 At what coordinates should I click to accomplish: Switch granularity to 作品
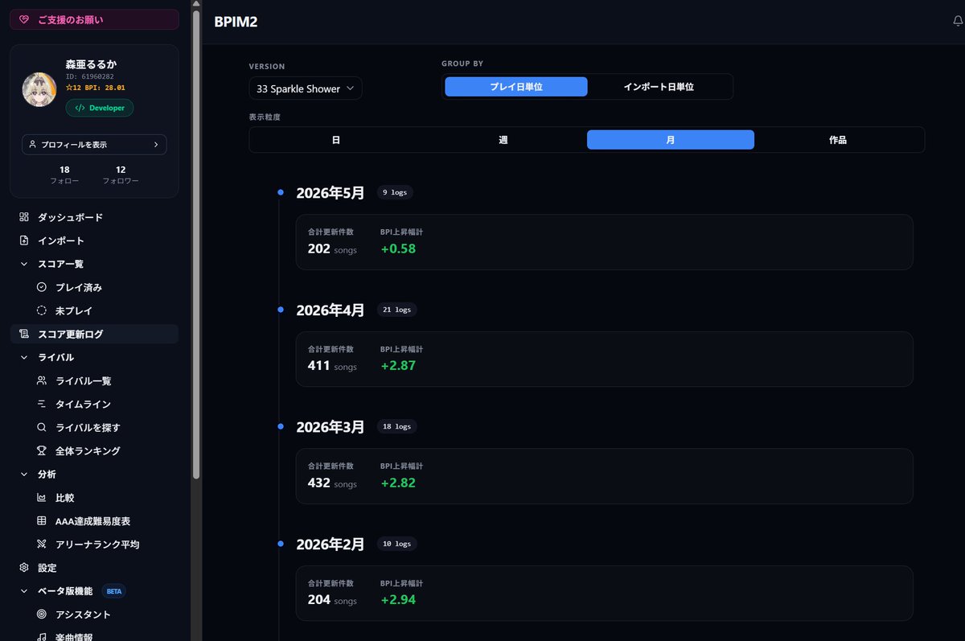838,140
